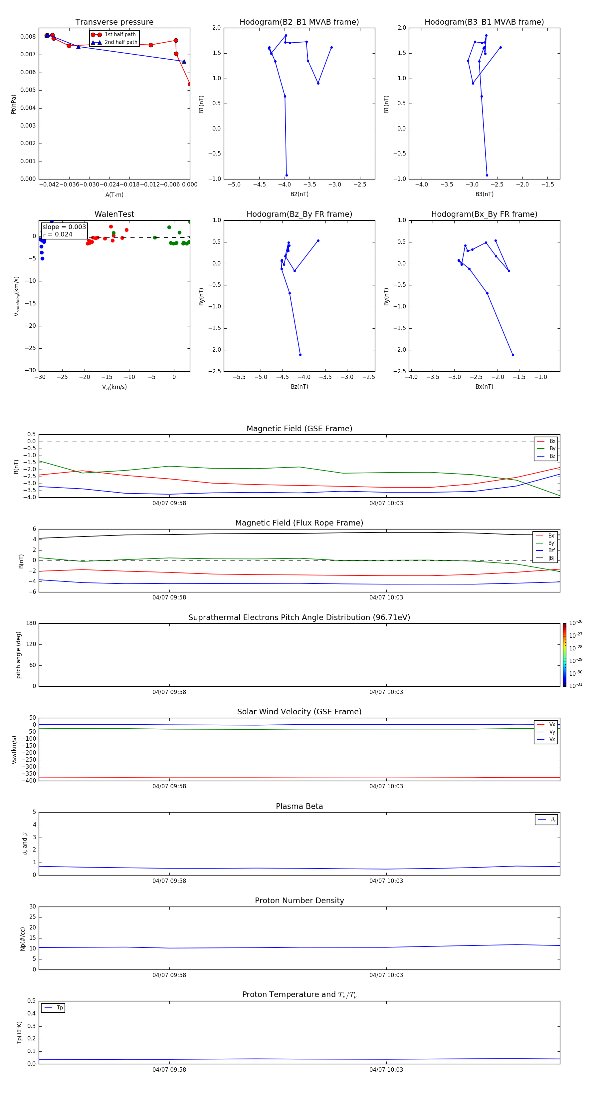The width and height of the screenshot is (599, 1099).
Task: Click the "Pt(nPa)" y-axis label
Action: coord(14,104)
